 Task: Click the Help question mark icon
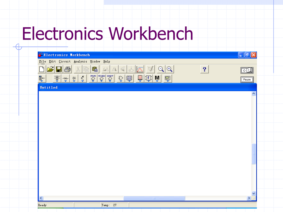(x=204, y=69)
